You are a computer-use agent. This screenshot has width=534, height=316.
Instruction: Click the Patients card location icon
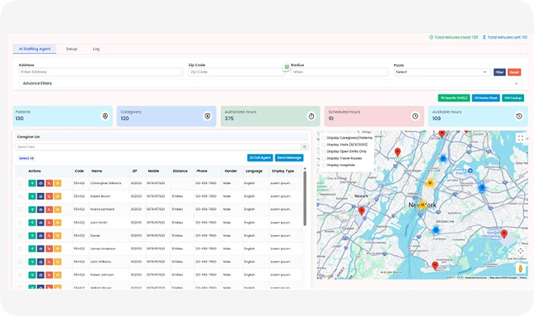(105, 116)
